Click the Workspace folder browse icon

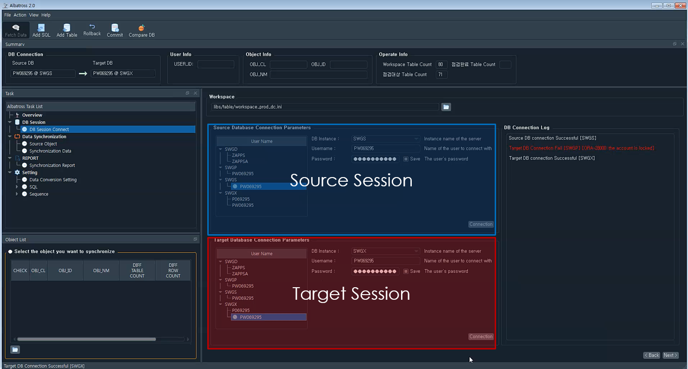click(446, 107)
